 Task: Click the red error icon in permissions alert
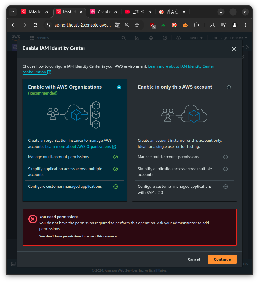[33, 219]
